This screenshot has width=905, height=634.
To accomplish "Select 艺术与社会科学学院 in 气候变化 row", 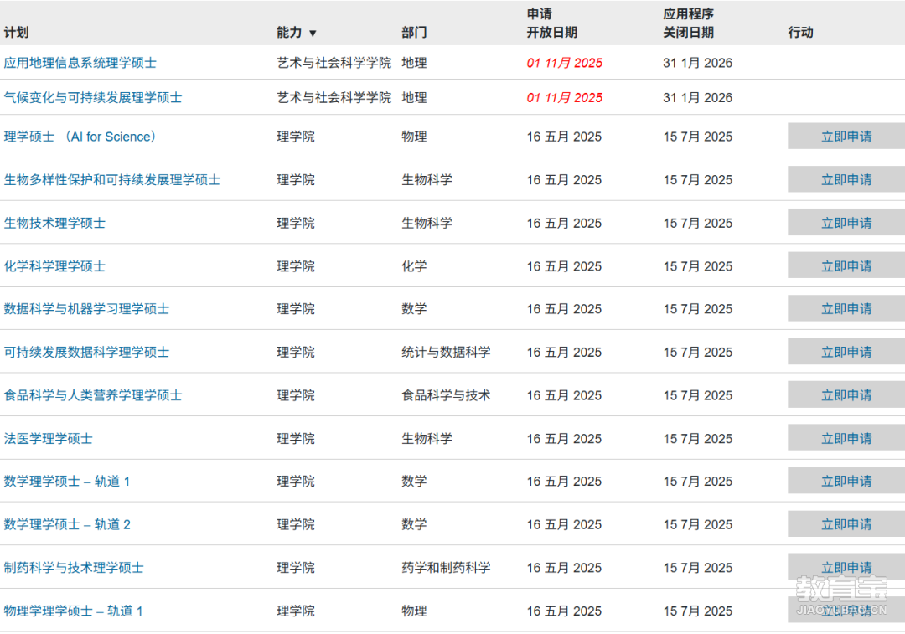I will click(334, 98).
